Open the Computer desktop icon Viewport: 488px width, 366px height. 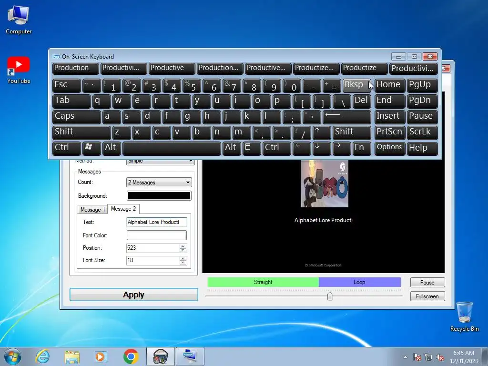click(19, 20)
